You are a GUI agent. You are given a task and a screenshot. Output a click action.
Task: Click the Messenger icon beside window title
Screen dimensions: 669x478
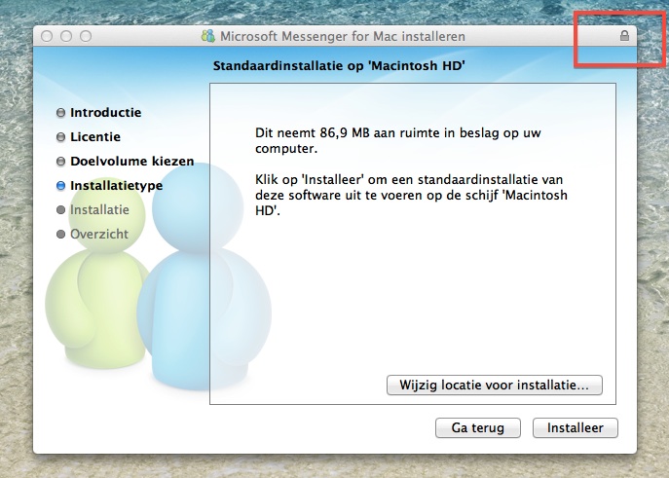coord(207,36)
